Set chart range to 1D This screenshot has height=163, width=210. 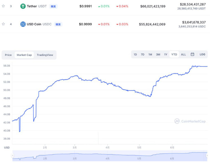coord(135,55)
